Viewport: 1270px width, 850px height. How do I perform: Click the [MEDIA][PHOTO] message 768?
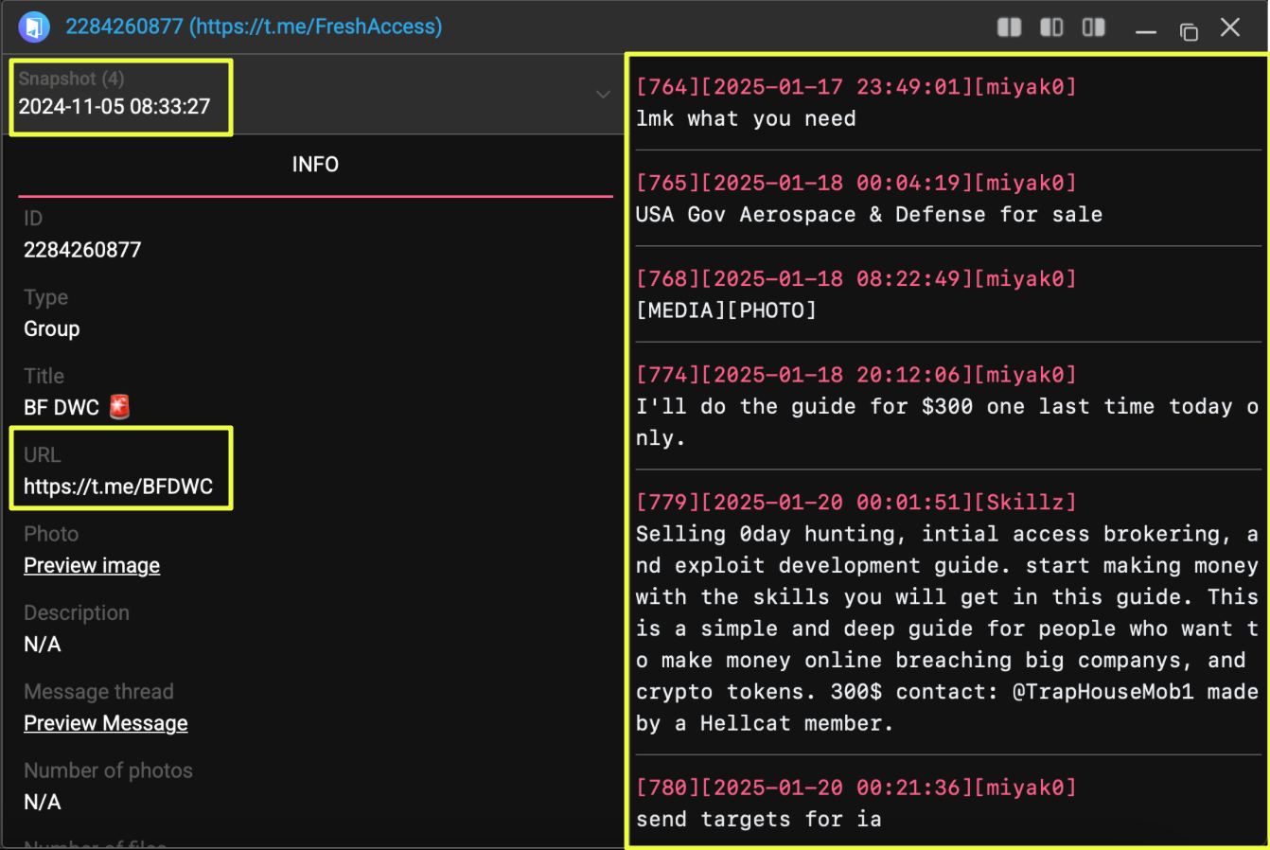(726, 310)
